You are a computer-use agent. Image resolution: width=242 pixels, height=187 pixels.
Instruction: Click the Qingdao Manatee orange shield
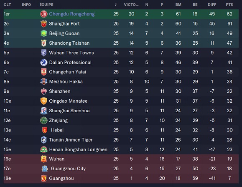pyautogui.click(x=44, y=101)
